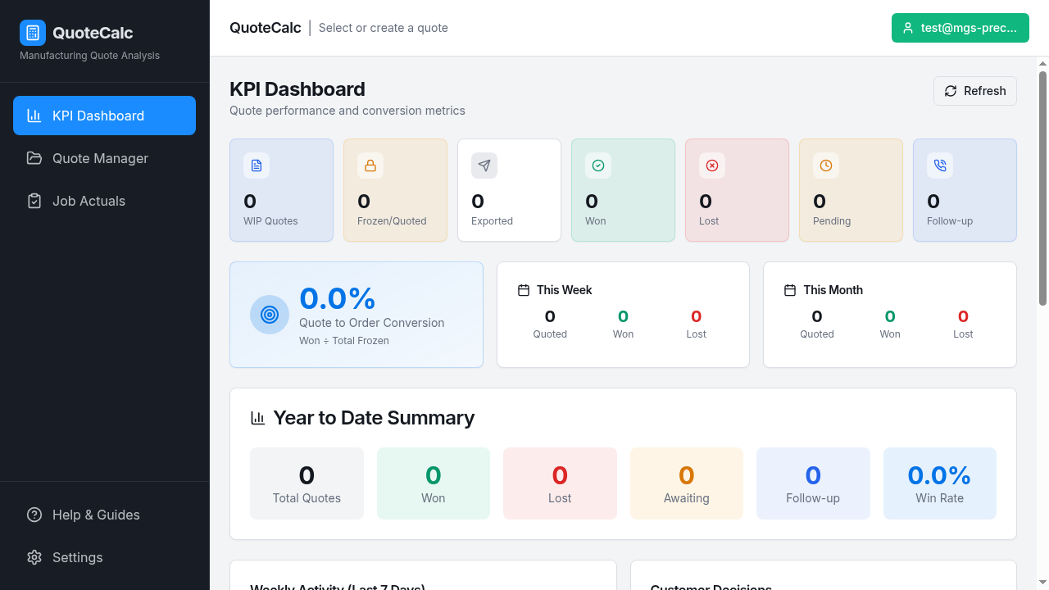Screen dimensions: 1049x590
Task: Click the WIP Quotes document icon
Action: point(257,166)
